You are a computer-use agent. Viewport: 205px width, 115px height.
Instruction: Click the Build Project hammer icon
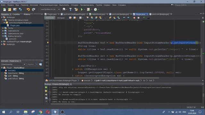coord(70,10)
